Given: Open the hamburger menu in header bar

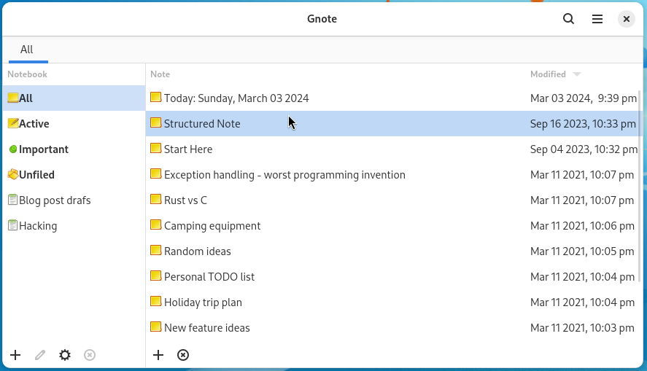Looking at the screenshot, I should (x=597, y=19).
